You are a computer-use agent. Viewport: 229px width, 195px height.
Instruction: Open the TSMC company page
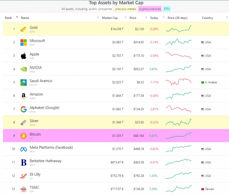(x=34, y=188)
